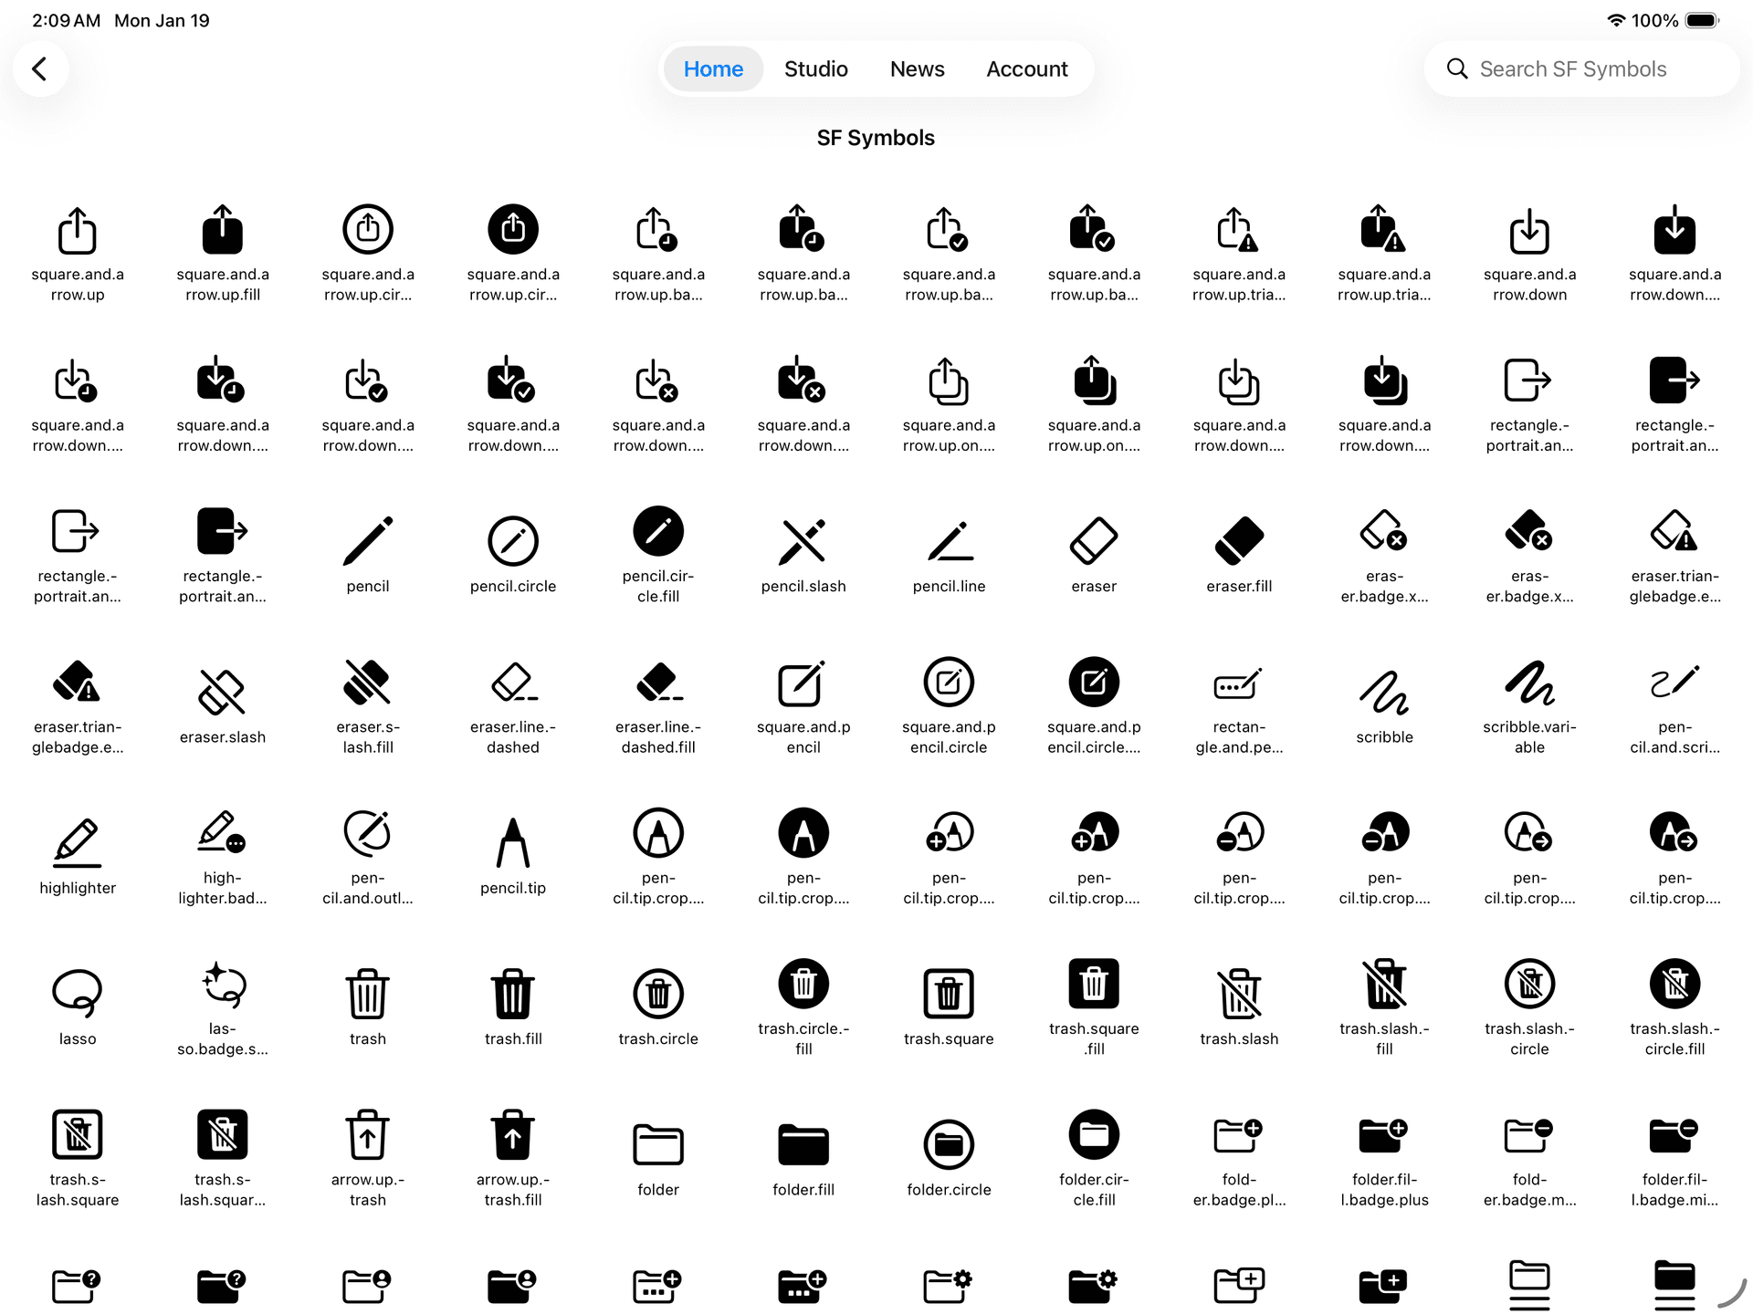Open the square.and.pencil symbol
Screen dimensions: 1753x1314
click(803, 683)
